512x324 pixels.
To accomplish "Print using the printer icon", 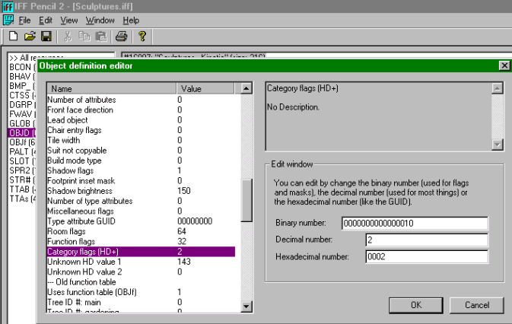I will click(x=121, y=37).
